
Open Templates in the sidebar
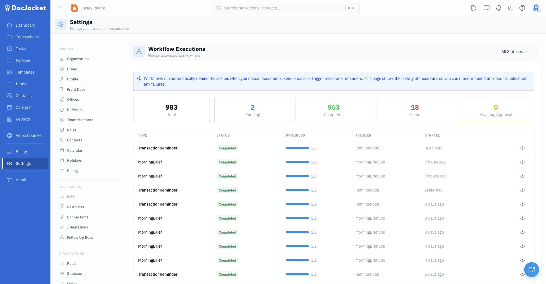point(25,72)
